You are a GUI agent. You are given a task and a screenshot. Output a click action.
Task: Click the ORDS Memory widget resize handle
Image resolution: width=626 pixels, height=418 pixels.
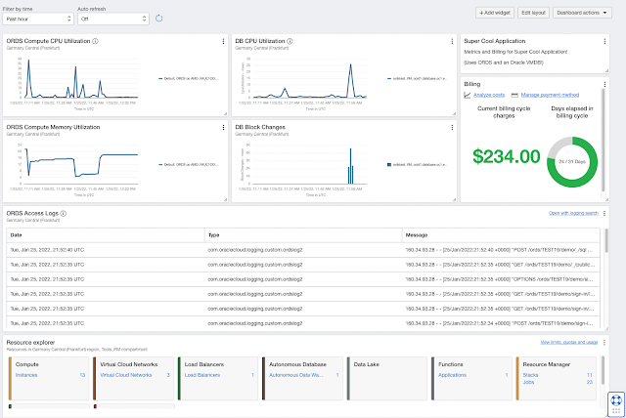(225, 200)
